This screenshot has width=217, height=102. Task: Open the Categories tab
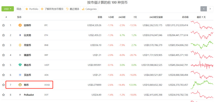click(89, 9)
